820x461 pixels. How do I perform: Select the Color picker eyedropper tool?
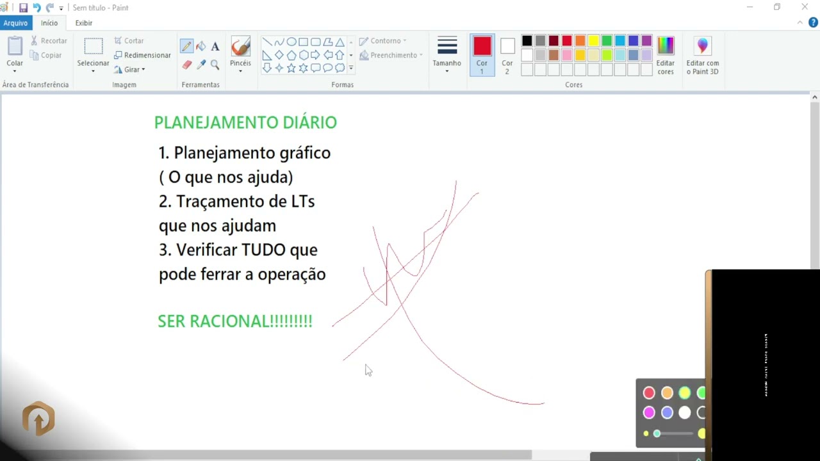pyautogui.click(x=201, y=65)
